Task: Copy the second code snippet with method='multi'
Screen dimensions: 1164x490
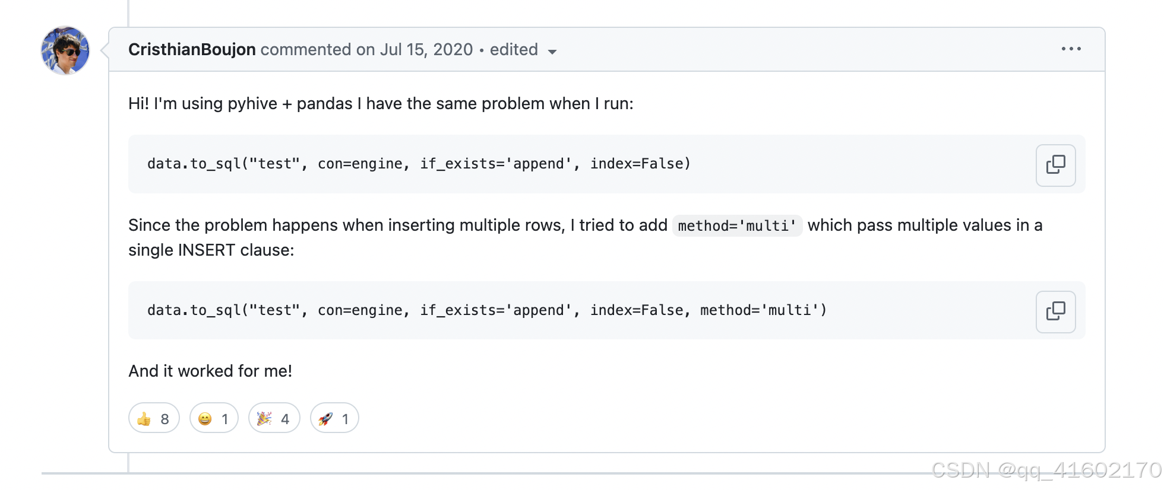Action: (x=1055, y=311)
